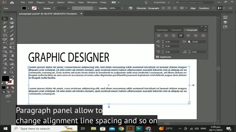Open Paragraph panel link in control bar
This screenshot has width=236, height=132.
click(153, 8)
